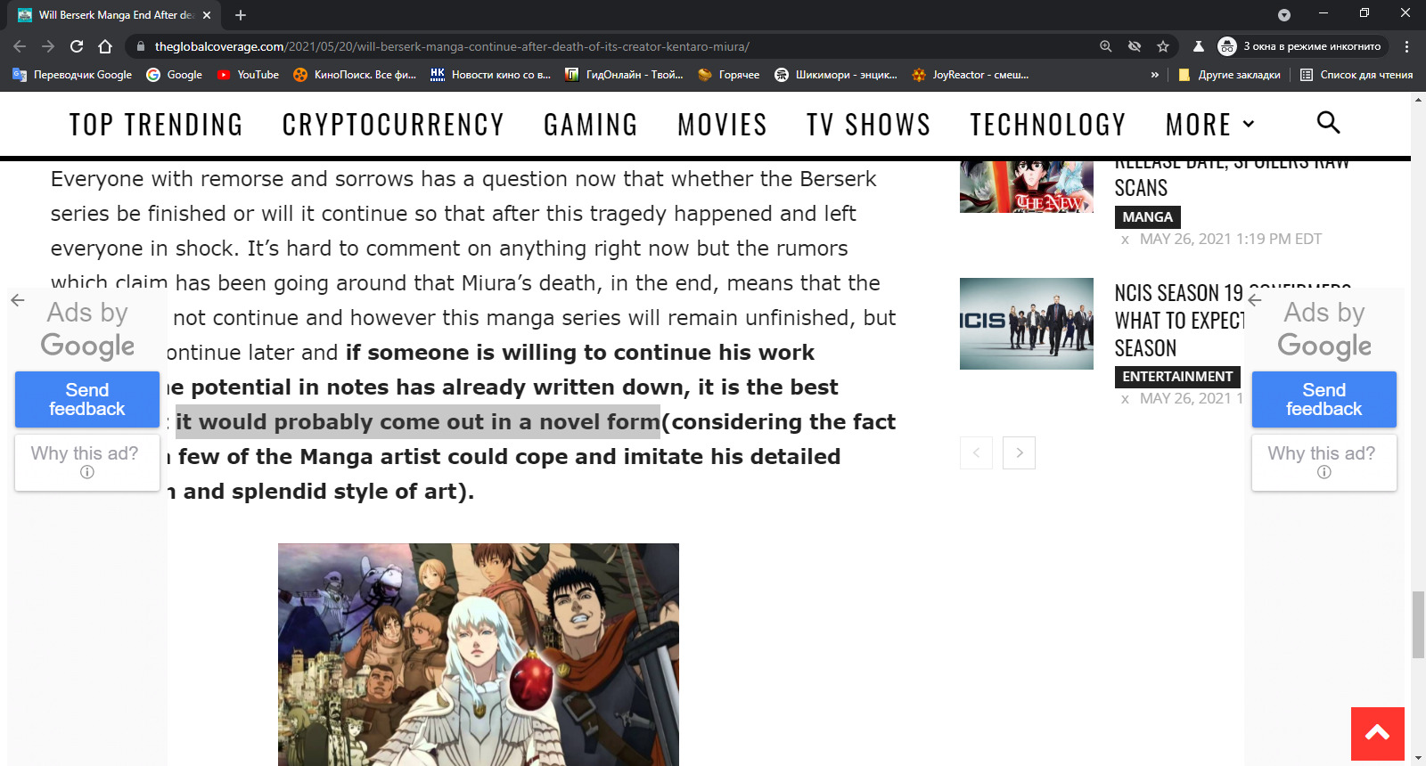Expand the MORE navigation dropdown
Image resolution: width=1426 pixels, height=766 pixels.
coord(1209,125)
